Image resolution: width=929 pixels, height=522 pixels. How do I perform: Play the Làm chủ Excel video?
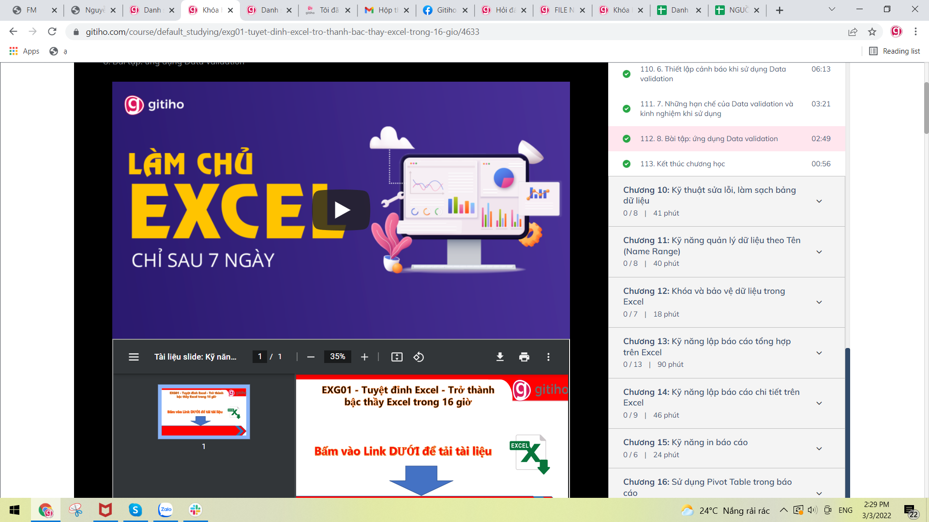pyautogui.click(x=342, y=210)
